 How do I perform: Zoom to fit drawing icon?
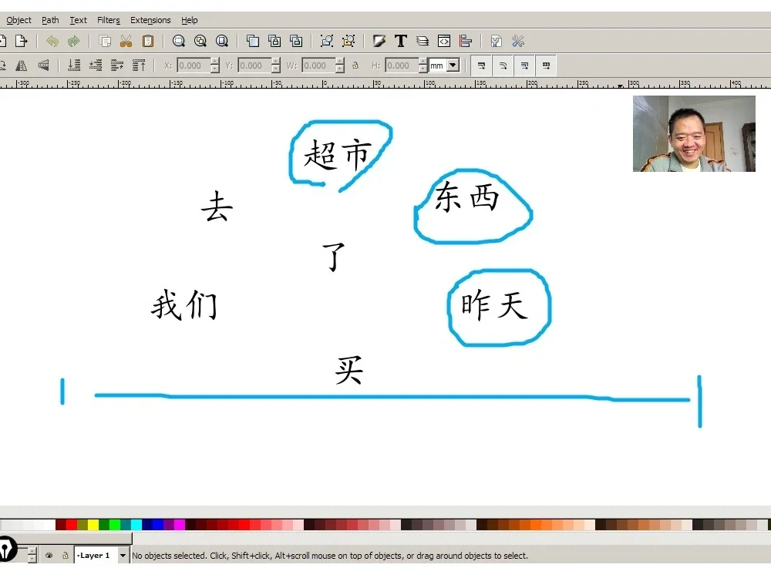click(x=200, y=41)
